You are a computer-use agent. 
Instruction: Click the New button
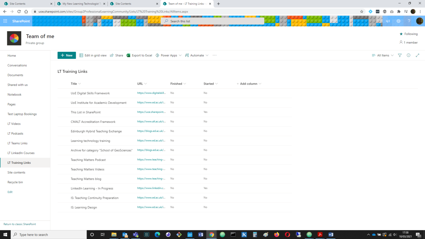click(x=66, y=55)
